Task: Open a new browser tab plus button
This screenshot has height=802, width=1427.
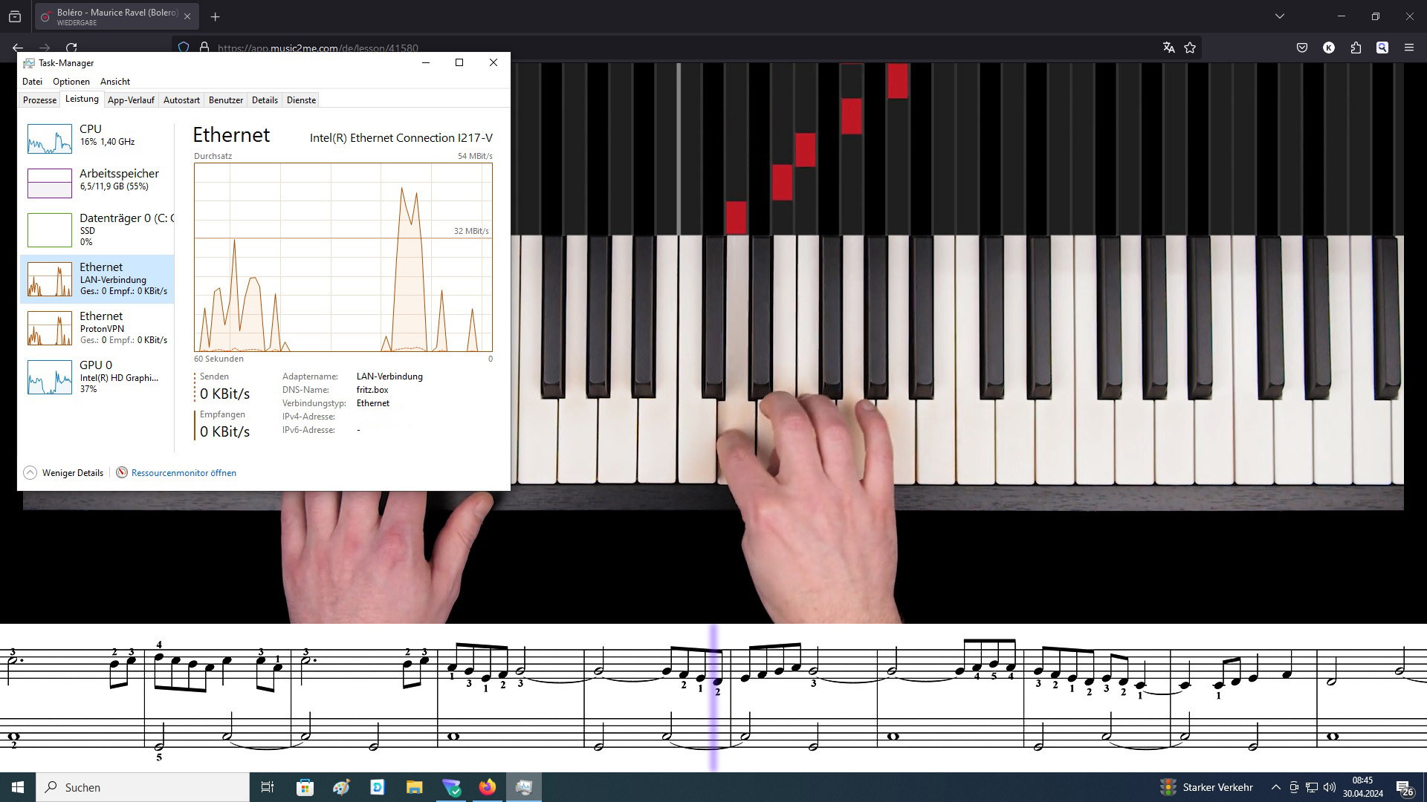Action: tap(215, 16)
